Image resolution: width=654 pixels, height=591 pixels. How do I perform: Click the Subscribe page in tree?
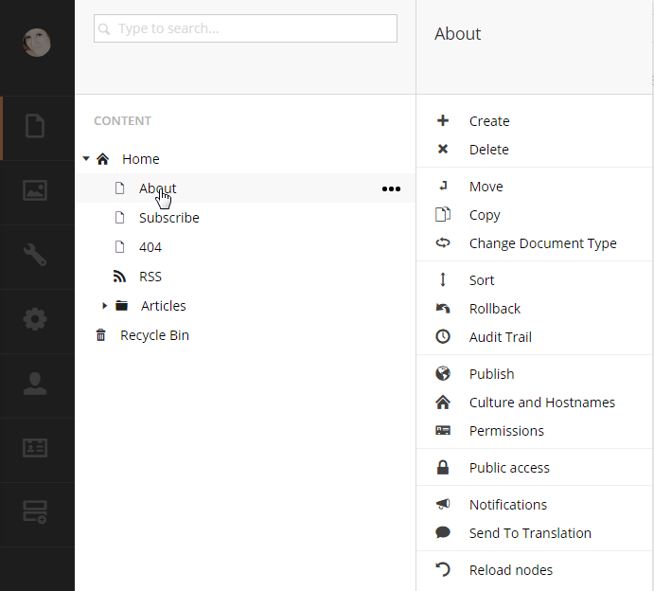click(x=168, y=218)
